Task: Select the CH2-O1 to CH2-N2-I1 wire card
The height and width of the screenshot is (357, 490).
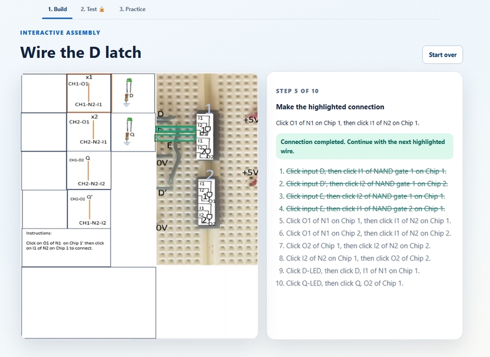Action: pos(89,132)
